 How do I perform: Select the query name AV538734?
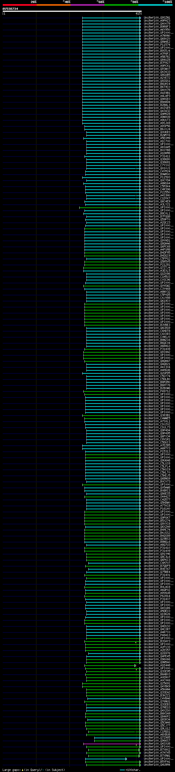[10, 9]
